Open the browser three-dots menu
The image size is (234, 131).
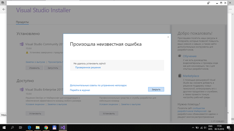point(230,9)
